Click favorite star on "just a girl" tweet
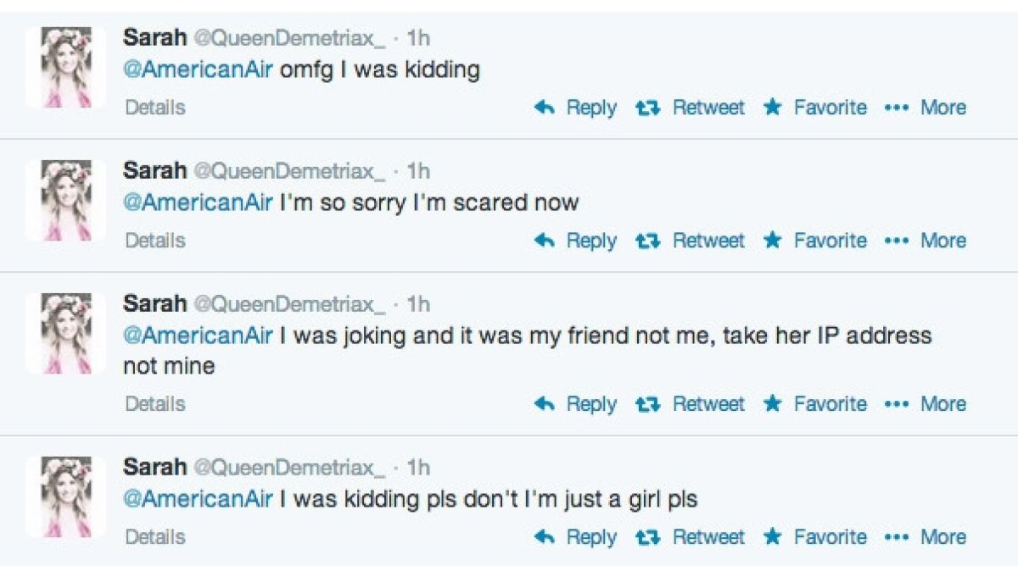 (x=771, y=537)
